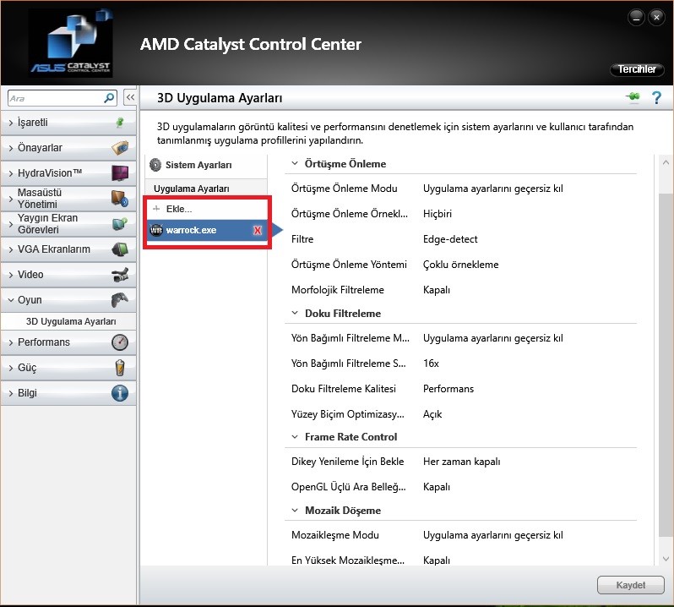Expand the HydraVision section
This screenshot has width=674, height=607.
pyautogui.click(x=11, y=173)
